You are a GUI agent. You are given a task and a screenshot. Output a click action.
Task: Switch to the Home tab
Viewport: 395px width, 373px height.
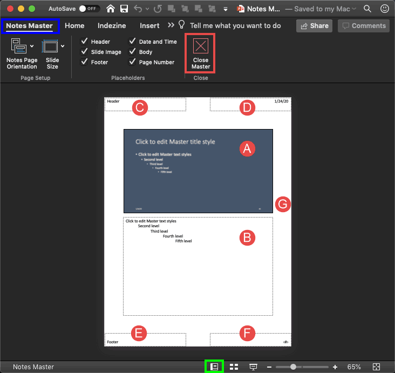pyautogui.click(x=74, y=25)
